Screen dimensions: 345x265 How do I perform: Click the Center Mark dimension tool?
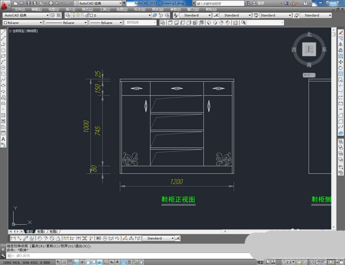point(105,238)
